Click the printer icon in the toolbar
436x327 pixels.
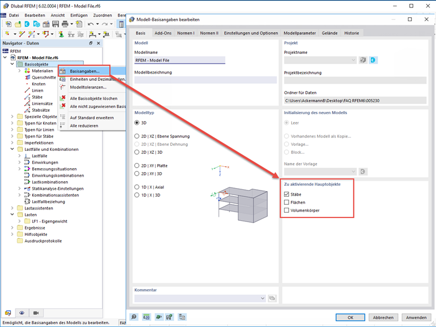coord(65,24)
